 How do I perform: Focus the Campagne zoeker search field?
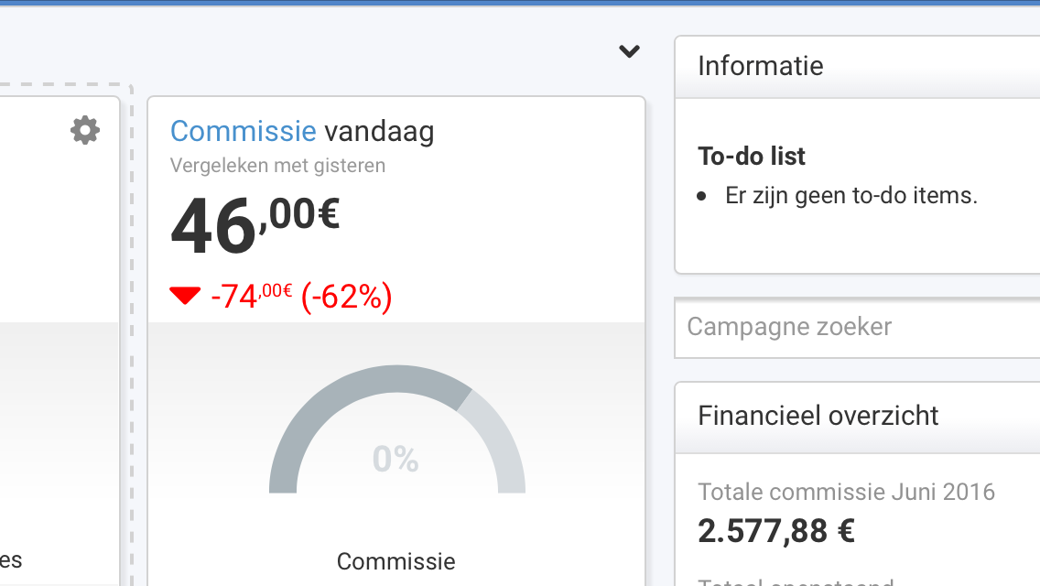(x=857, y=327)
